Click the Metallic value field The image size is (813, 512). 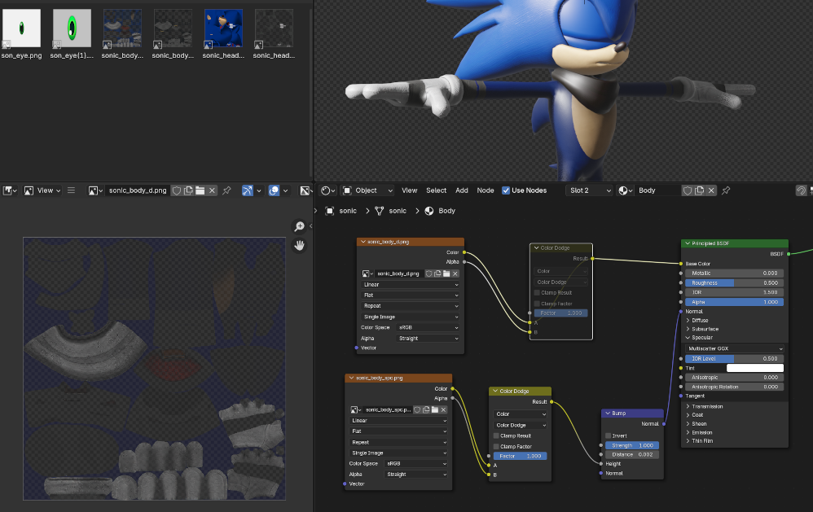(734, 274)
